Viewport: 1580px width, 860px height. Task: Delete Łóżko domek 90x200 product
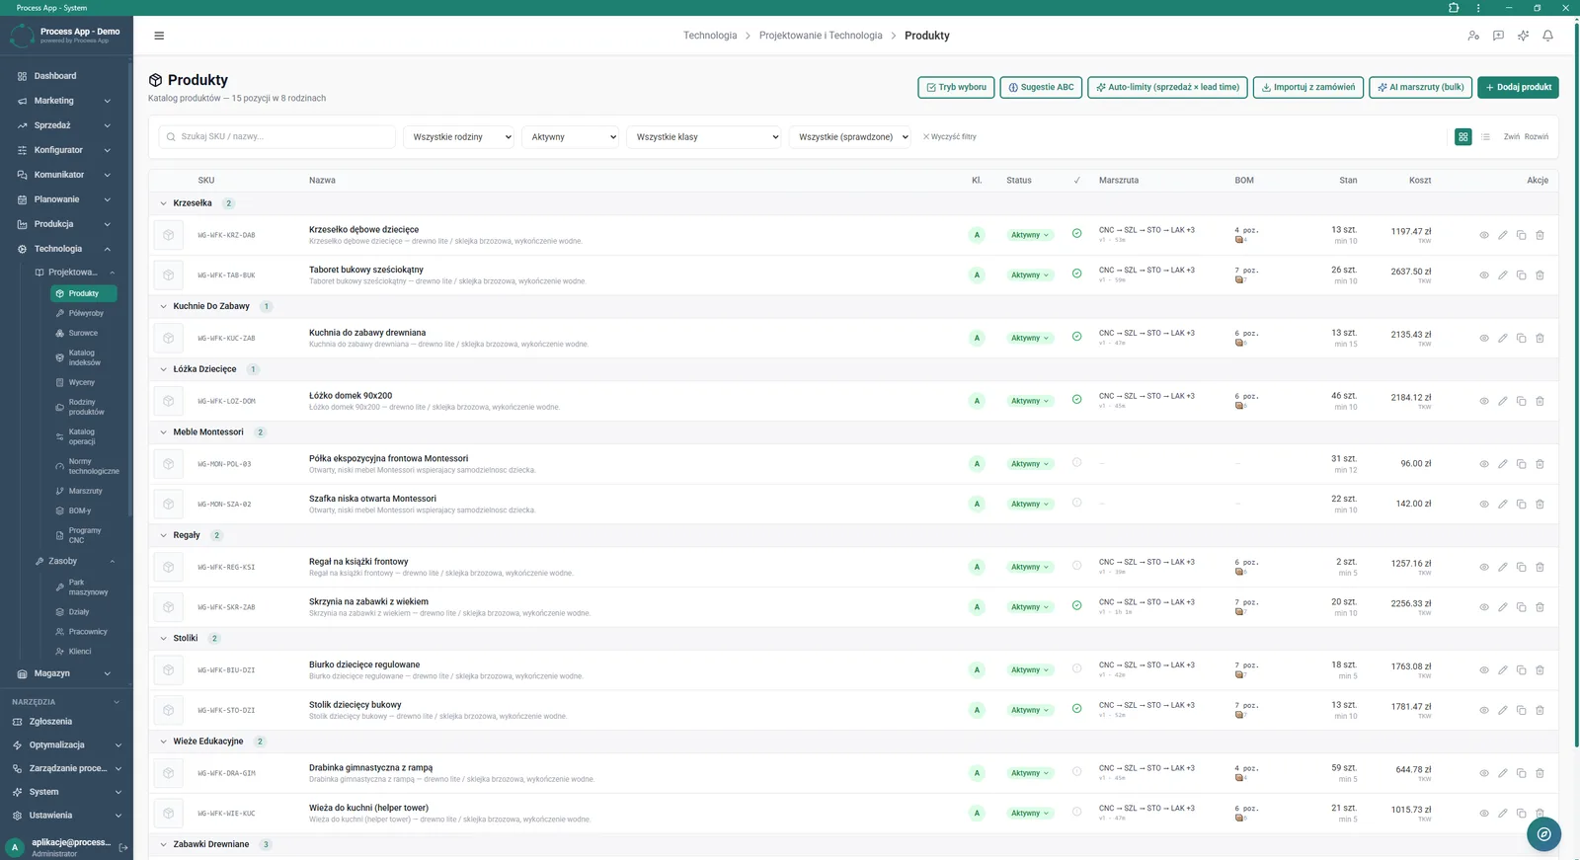click(1540, 401)
